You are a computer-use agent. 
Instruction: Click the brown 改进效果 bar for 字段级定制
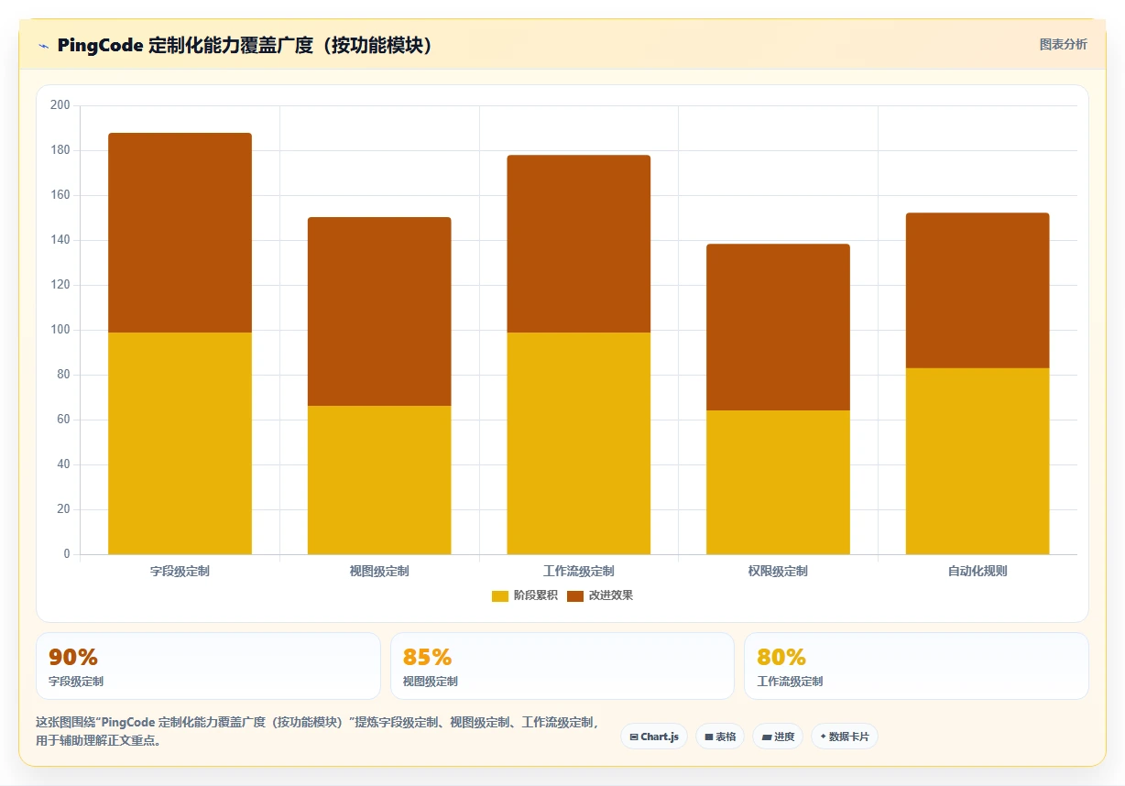point(180,233)
